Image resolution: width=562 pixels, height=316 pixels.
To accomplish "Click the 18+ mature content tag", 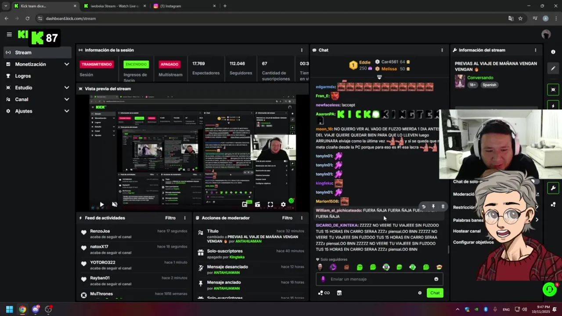I will pyautogui.click(x=472, y=85).
